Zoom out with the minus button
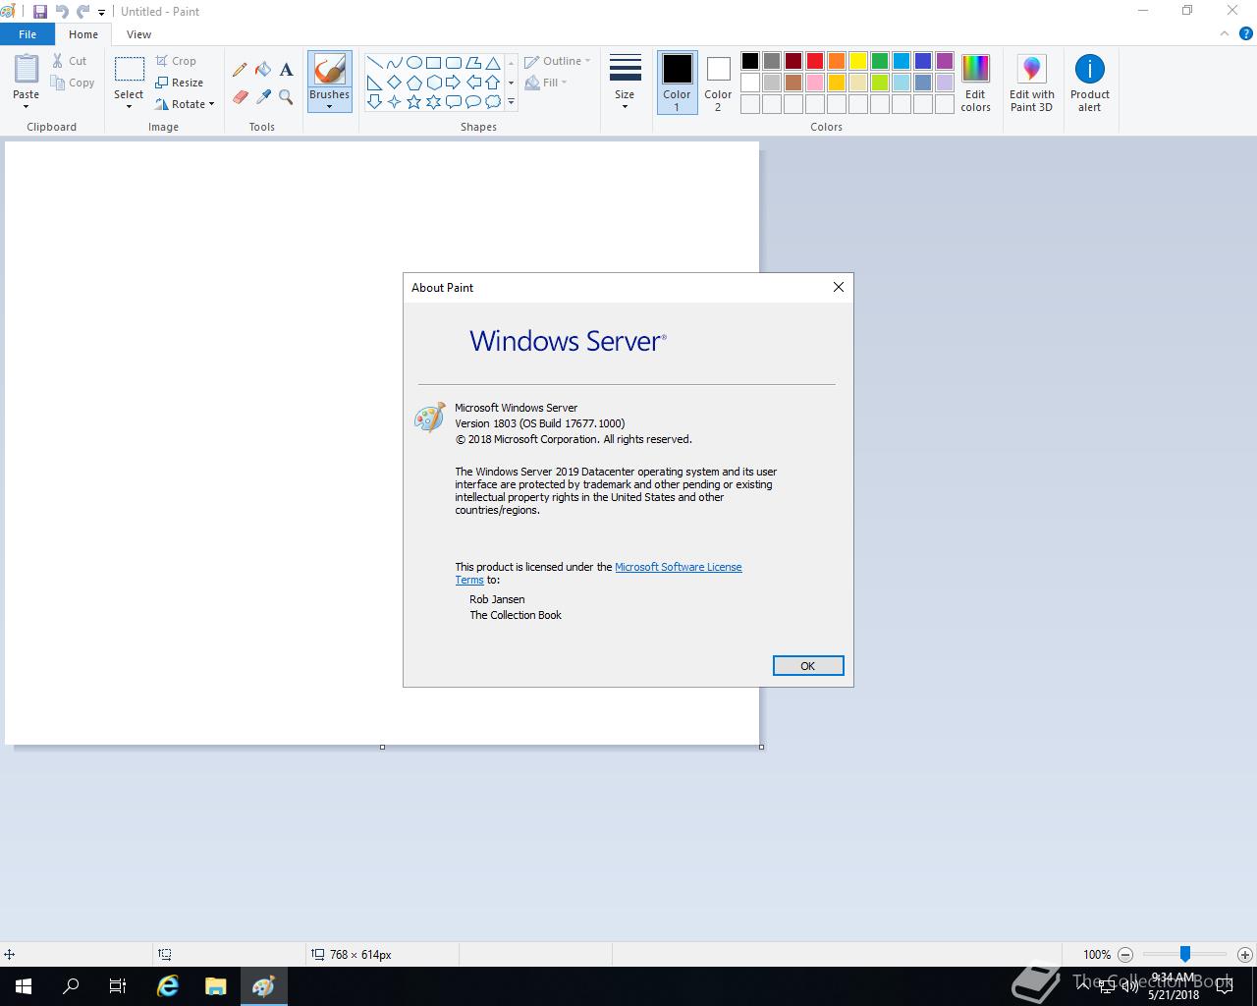This screenshot has height=1006, width=1257. click(1125, 954)
